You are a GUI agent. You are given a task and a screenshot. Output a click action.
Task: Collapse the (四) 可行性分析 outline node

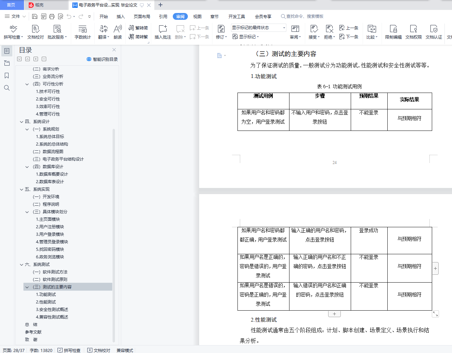[x=27, y=84]
